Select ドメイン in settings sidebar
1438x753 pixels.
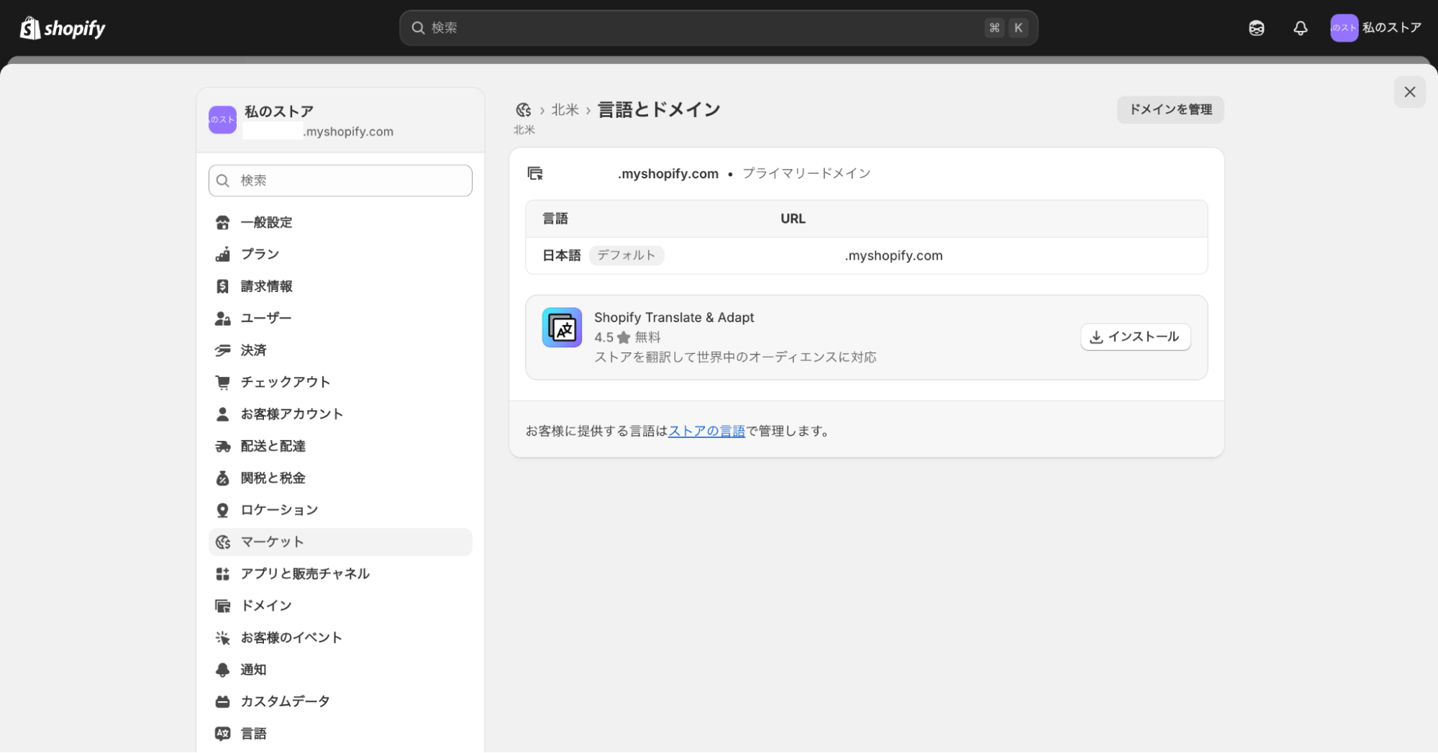(x=266, y=606)
